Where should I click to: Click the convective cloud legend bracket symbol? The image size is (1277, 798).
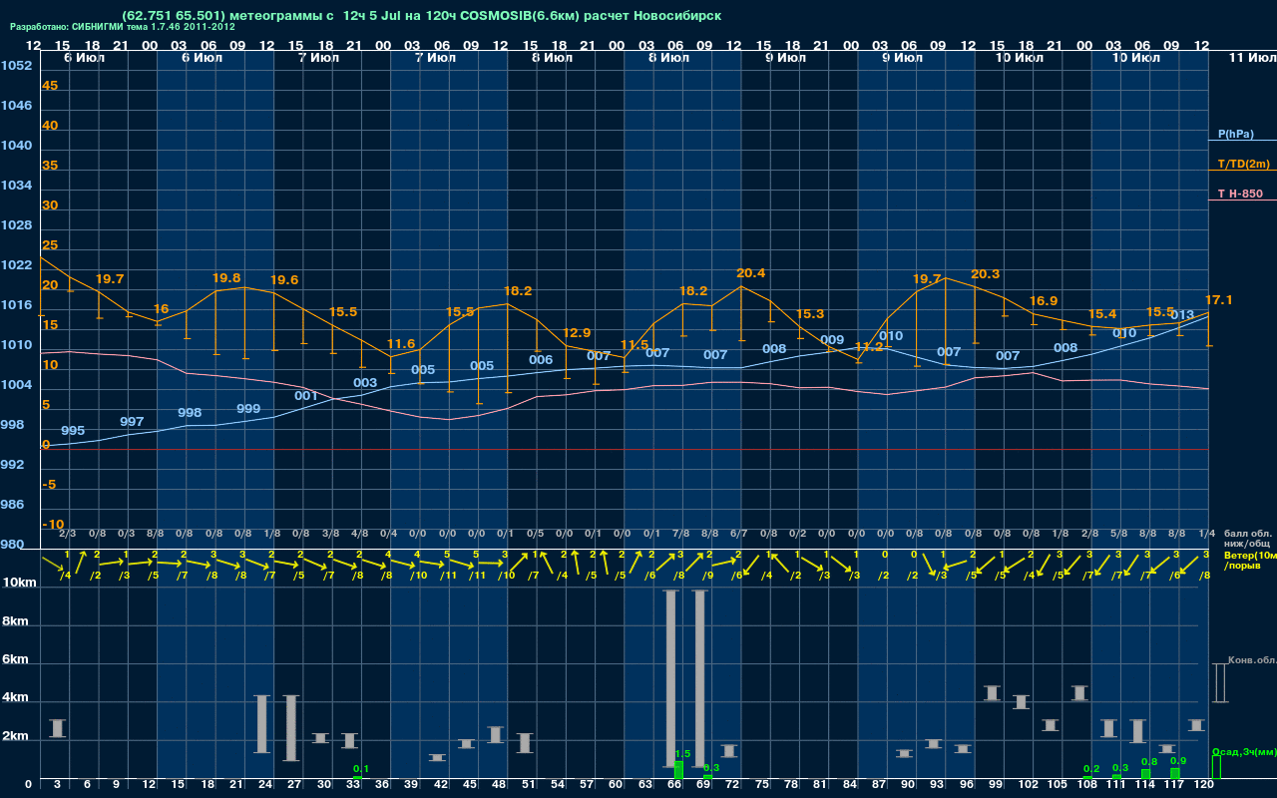[1218, 683]
